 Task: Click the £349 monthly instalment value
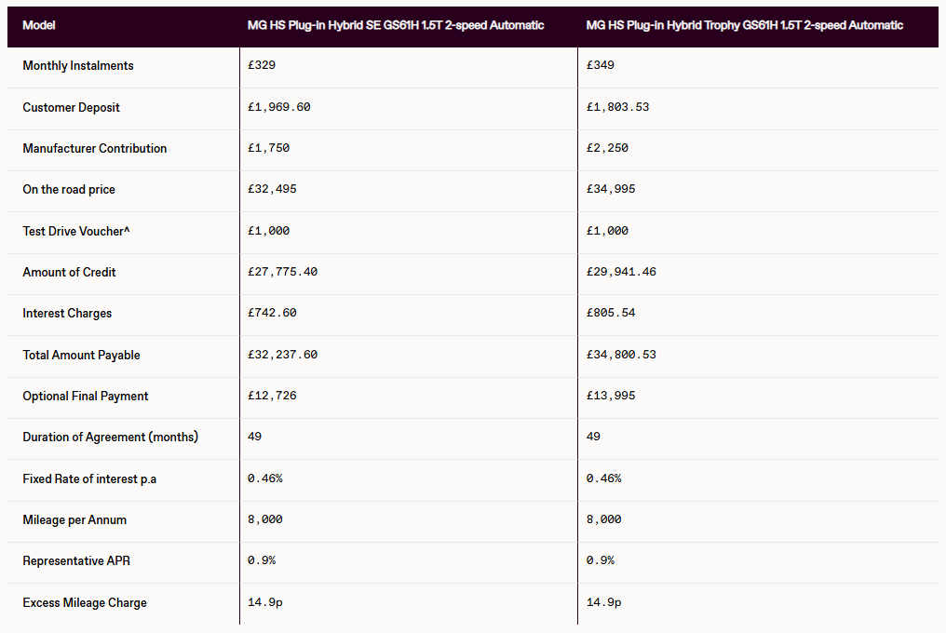click(601, 66)
